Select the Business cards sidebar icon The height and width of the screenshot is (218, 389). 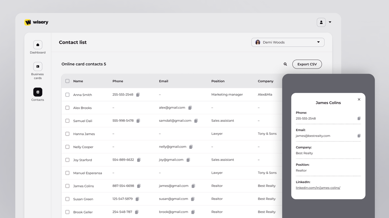coord(38,67)
